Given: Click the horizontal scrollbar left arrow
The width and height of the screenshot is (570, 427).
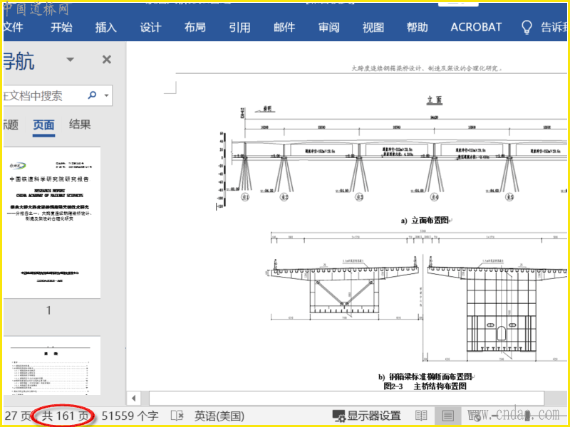Looking at the screenshot, I should tap(134, 399).
